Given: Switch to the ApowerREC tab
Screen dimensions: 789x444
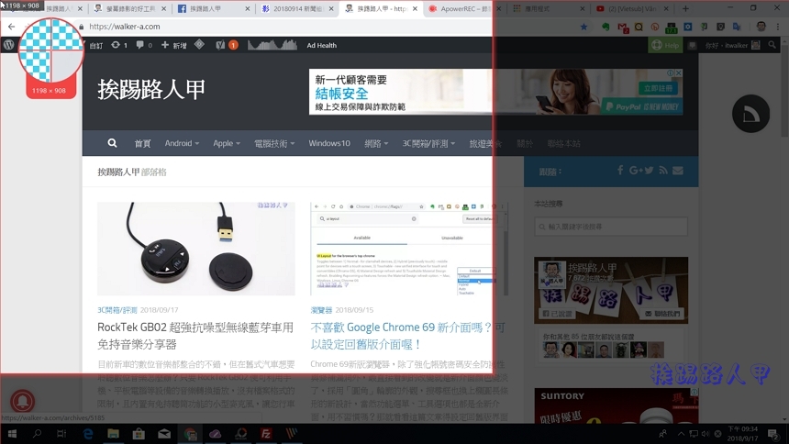Looking at the screenshot, I should 465,8.
